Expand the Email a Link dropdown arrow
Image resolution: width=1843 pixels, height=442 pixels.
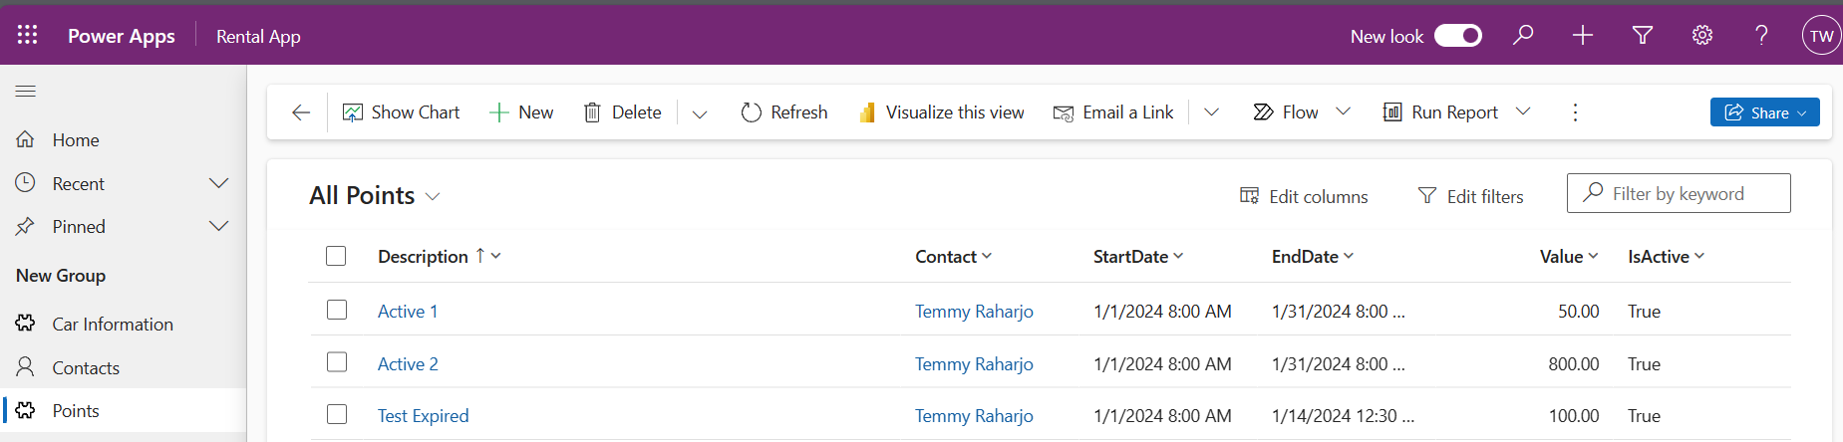(1211, 112)
